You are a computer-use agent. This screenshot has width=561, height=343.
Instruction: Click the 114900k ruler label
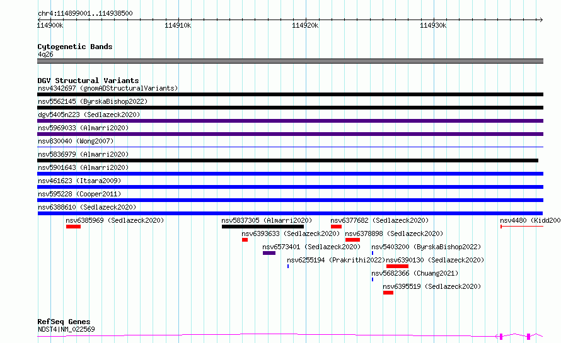click(50, 25)
